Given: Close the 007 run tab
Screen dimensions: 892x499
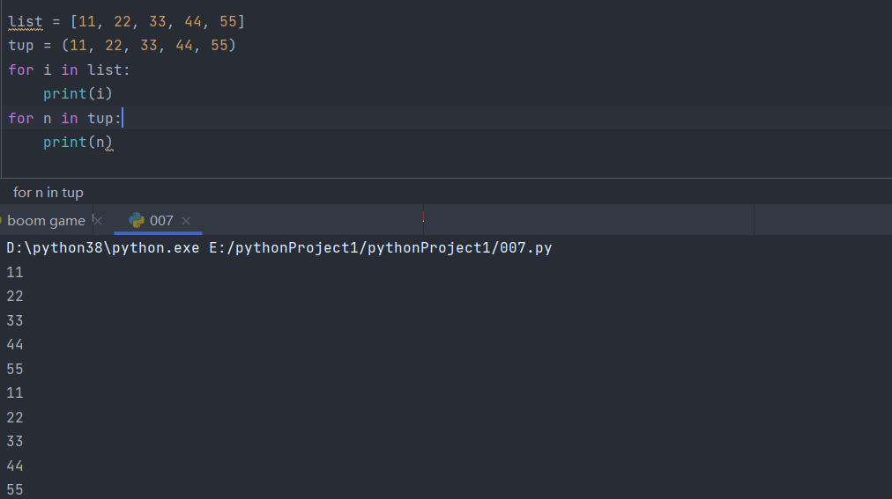Looking at the screenshot, I should (186, 221).
